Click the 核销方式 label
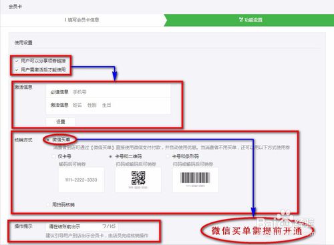Image resolution: width=334 pixels, height=245 pixels. pos(23,140)
